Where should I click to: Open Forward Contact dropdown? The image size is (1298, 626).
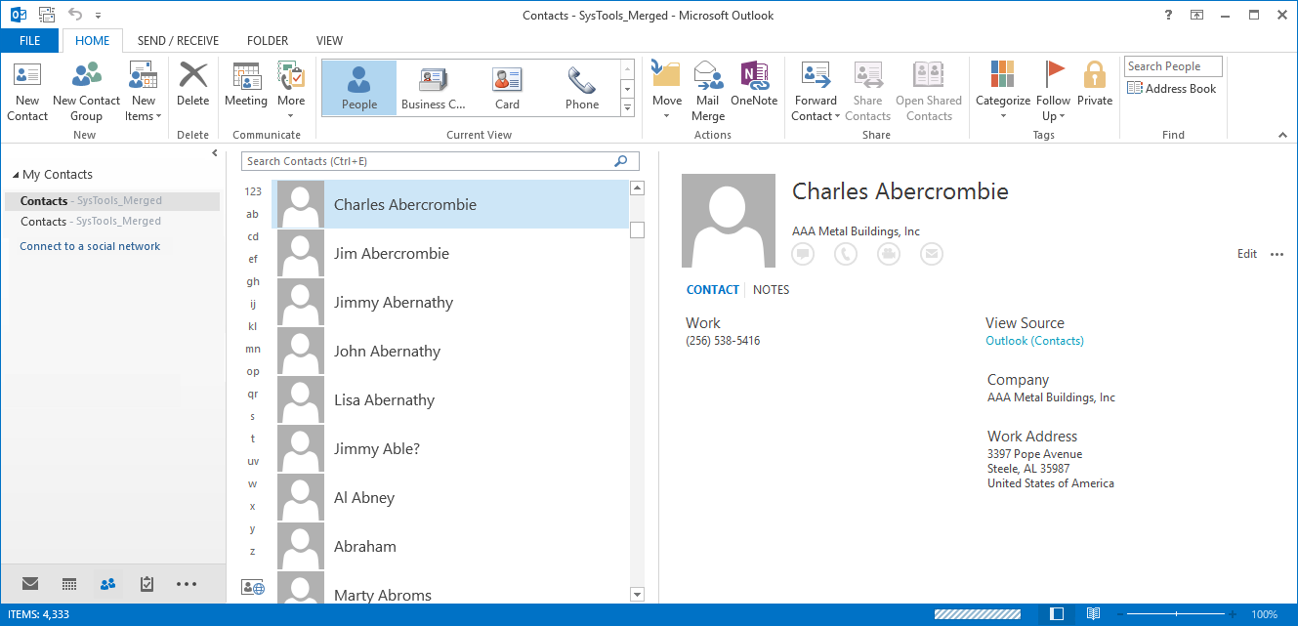tap(816, 92)
